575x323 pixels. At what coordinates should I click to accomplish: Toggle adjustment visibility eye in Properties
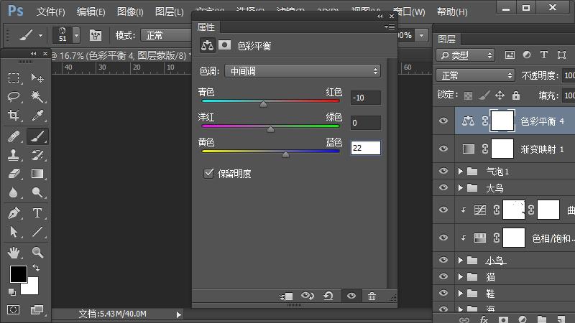pos(351,296)
